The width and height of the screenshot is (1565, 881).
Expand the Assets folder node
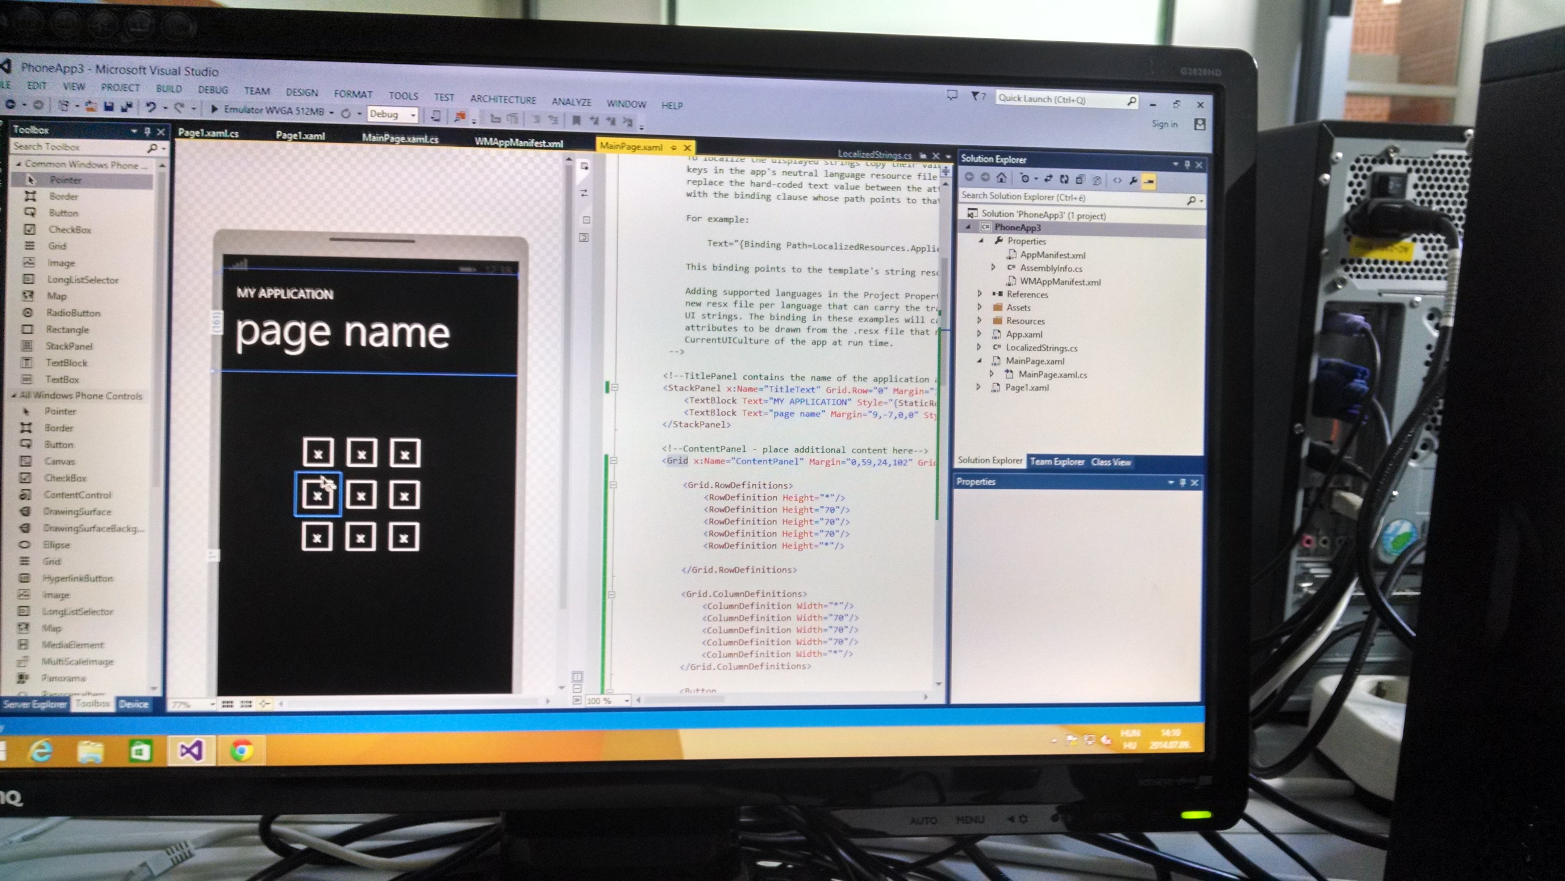(x=979, y=307)
